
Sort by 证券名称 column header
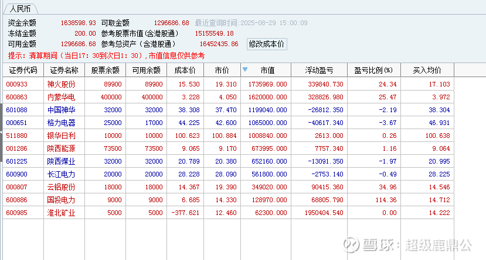coord(64,70)
